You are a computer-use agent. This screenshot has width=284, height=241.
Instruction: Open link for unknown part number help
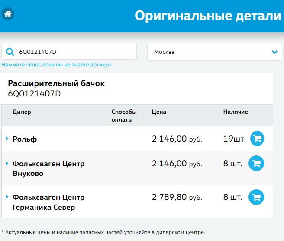point(56,65)
